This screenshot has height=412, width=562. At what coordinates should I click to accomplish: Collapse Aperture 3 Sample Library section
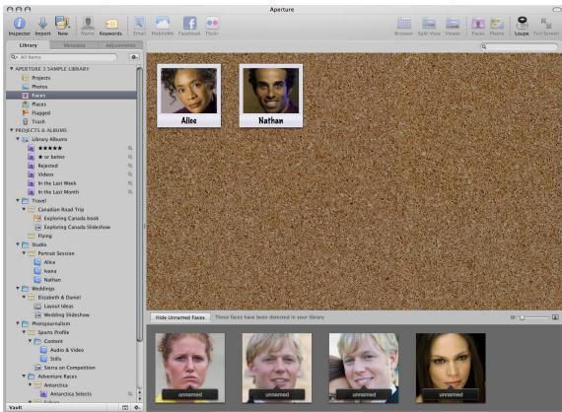(x=12, y=68)
